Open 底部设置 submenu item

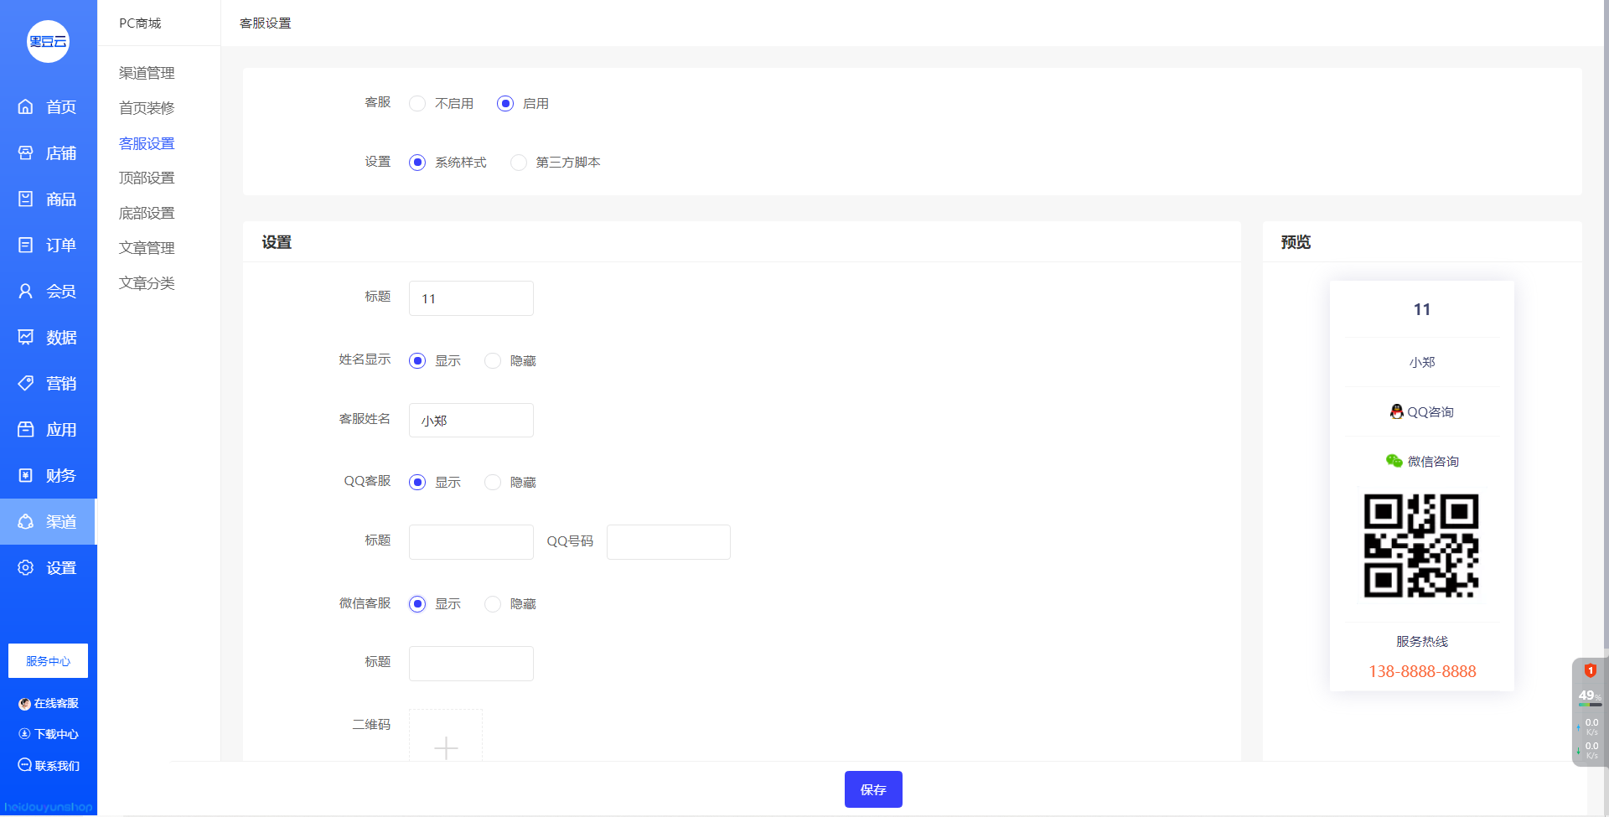click(147, 213)
